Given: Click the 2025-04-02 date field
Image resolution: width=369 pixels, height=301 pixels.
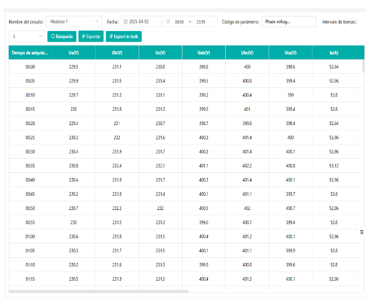Looking at the screenshot, I should 141,21.
